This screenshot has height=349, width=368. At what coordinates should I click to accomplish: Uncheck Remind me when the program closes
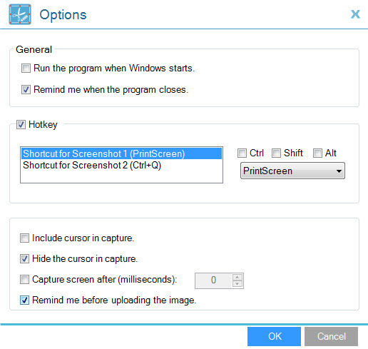tap(26, 90)
